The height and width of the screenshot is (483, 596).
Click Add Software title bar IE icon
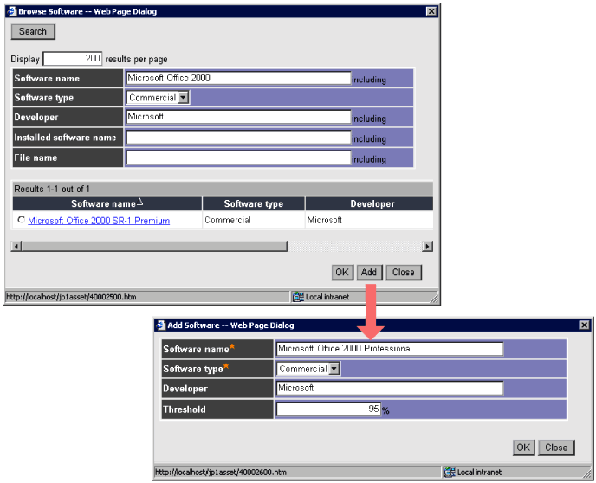(x=161, y=325)
